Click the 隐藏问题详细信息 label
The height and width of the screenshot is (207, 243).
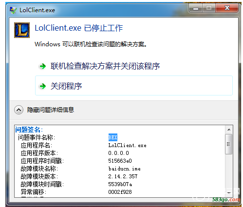point(51,110)
